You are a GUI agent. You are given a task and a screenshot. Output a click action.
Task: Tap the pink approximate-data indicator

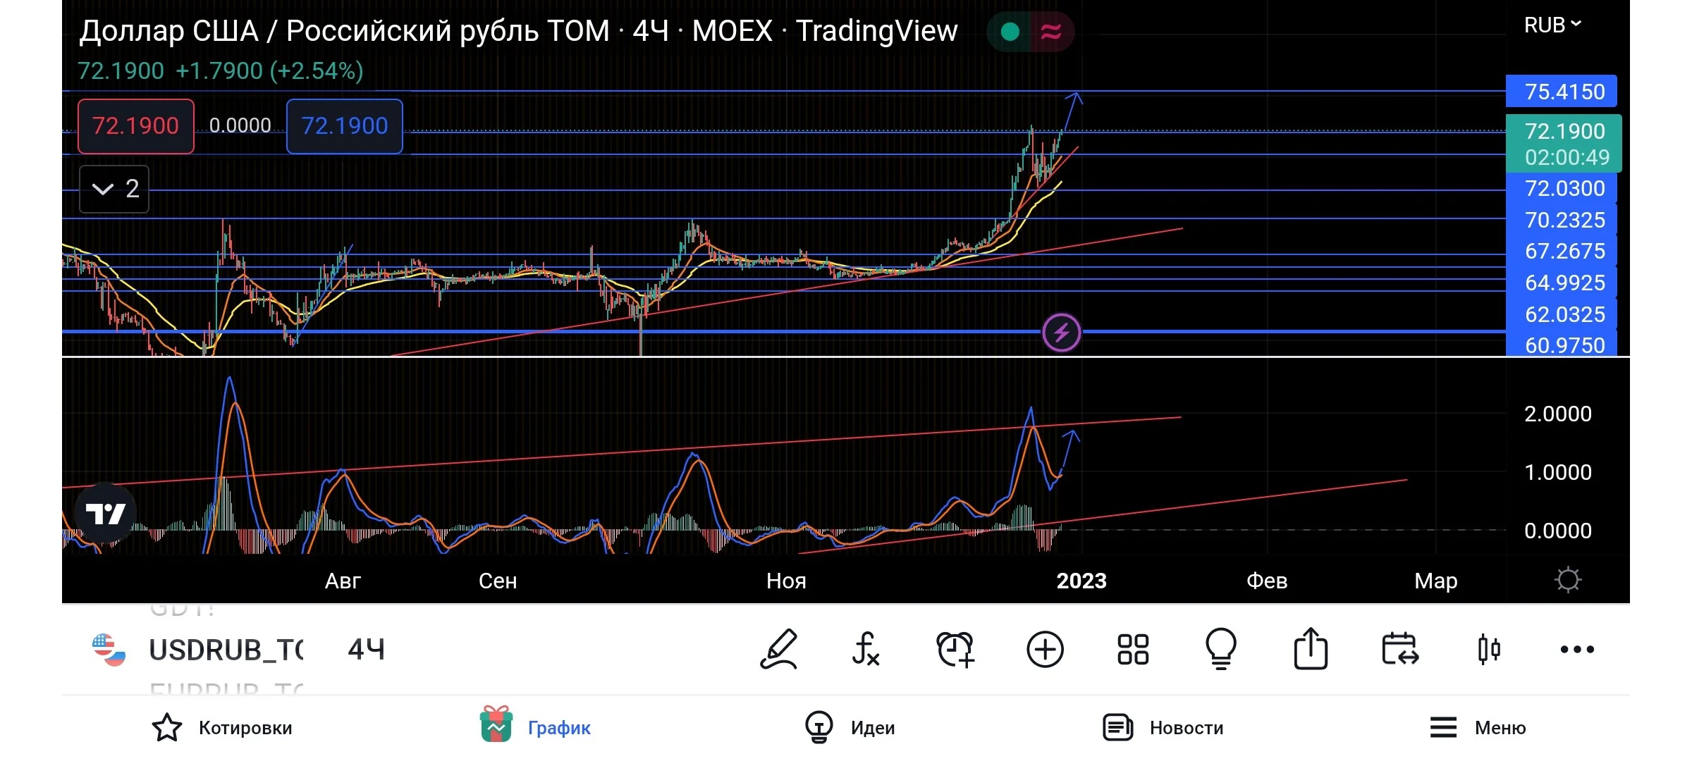coord(1051,32)
